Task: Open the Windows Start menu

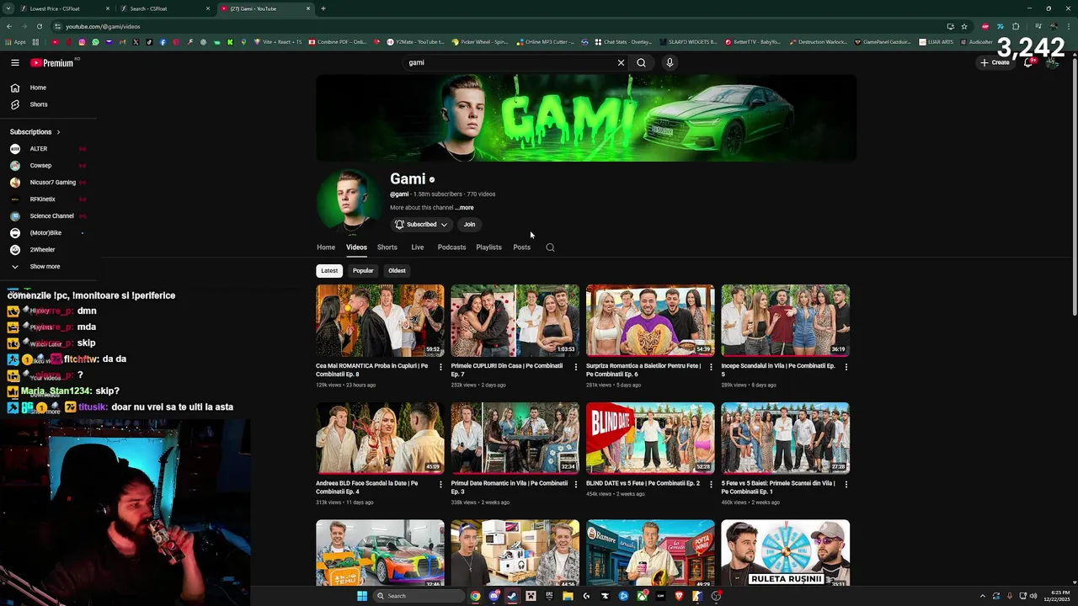Action: click(362, 596)
